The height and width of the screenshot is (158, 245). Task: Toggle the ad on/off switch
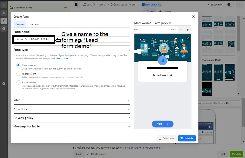click(x=230, y=4)
